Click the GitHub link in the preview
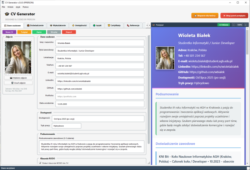This screenshot has height=170, width=250. (207, 72)
